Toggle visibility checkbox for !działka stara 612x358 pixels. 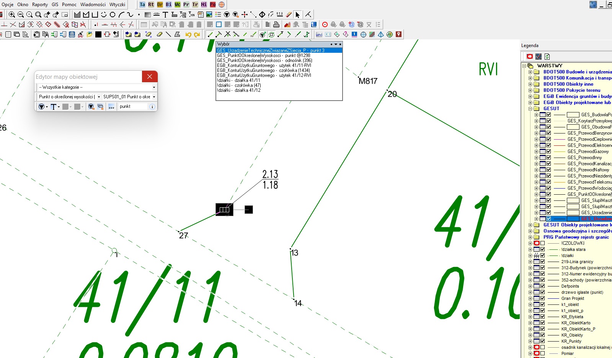pos(543,249)
